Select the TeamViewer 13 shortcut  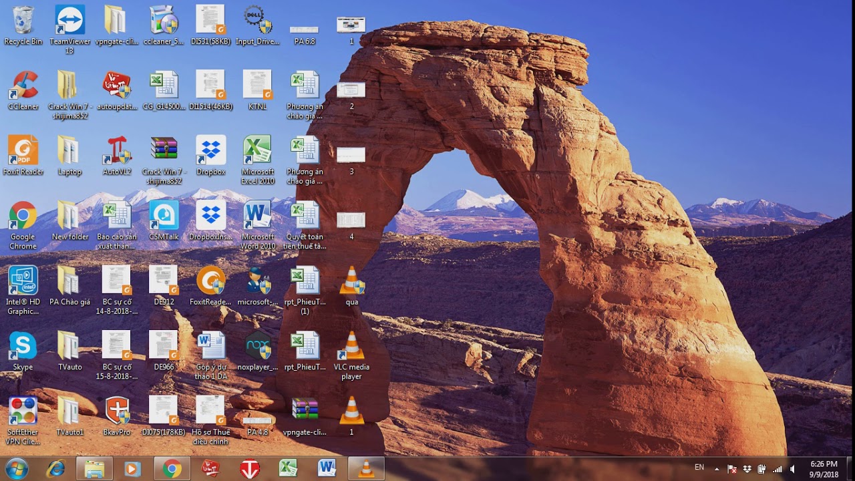click(x=69, y=30)
